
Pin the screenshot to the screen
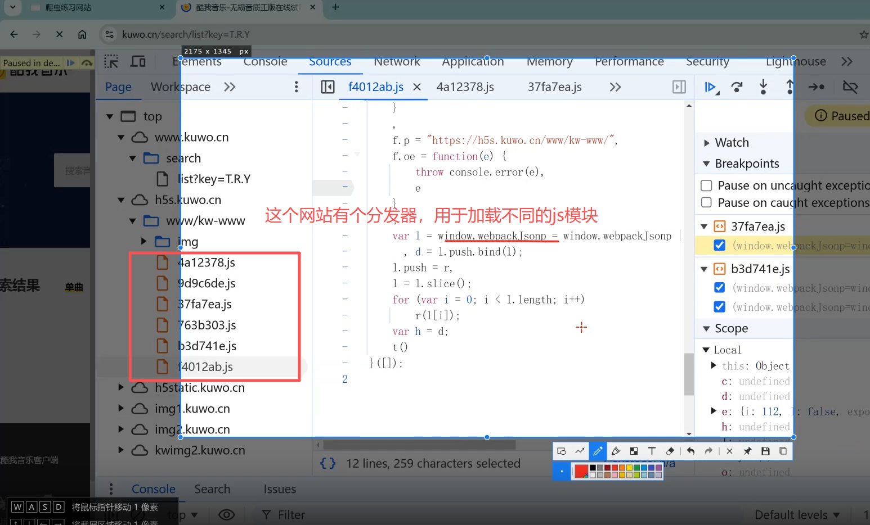click(747, 451)
